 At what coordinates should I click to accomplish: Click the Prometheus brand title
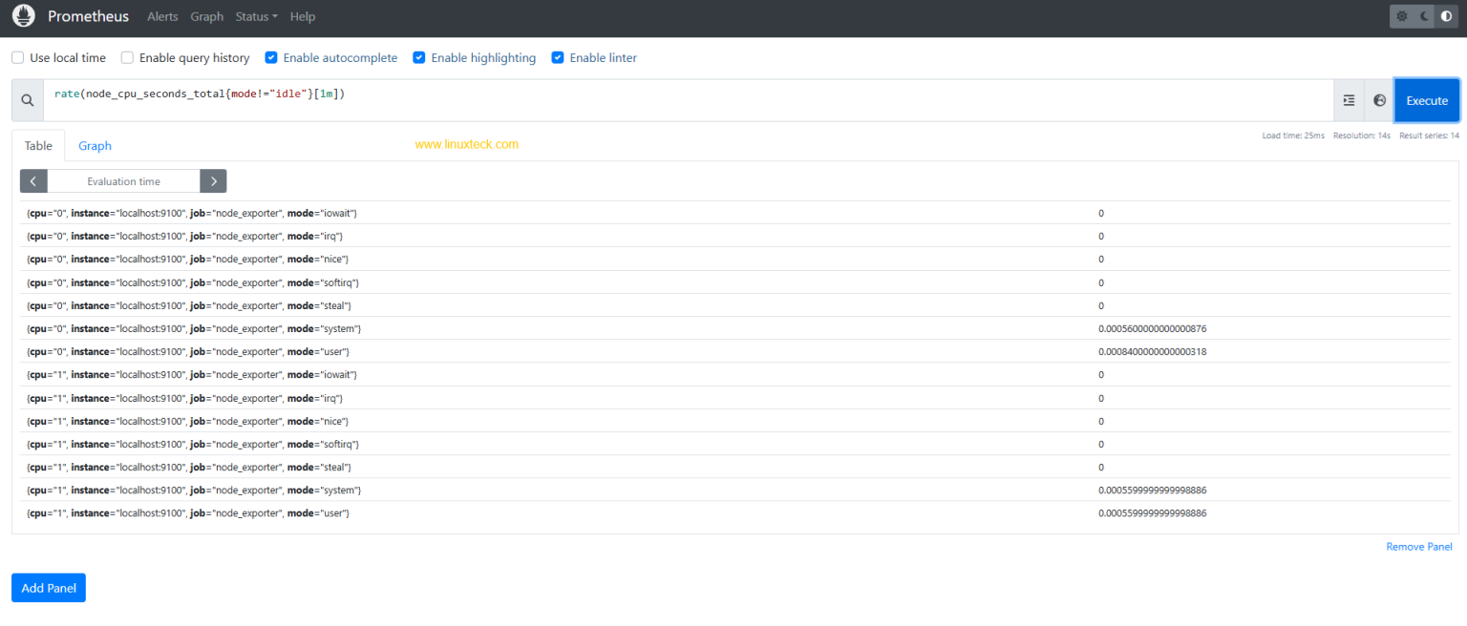point(88,16)
